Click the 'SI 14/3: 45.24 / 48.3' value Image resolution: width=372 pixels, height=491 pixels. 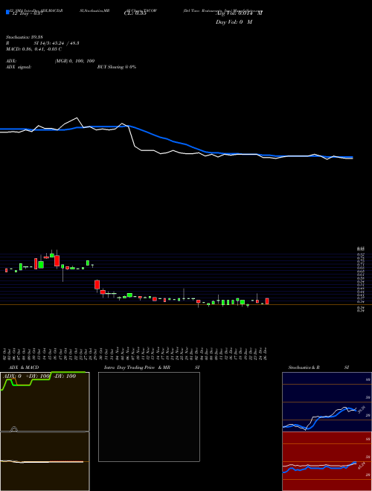click(x=57, y=43)
